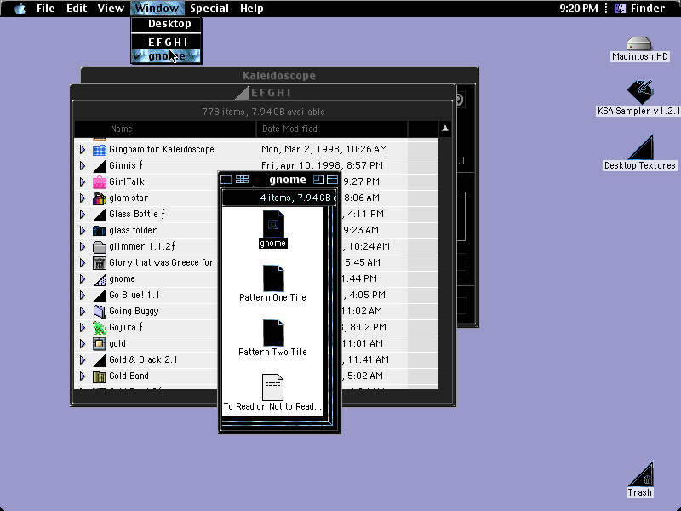Choose EFGHI from the Window menu
Image resolution: width=681 pixels, height=511 pixels.
pyautogui.click(x=167, y=42)
